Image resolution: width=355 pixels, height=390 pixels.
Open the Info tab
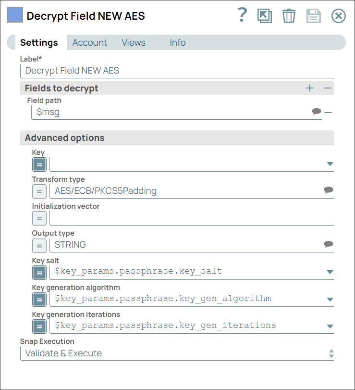[x=178, y=42]
